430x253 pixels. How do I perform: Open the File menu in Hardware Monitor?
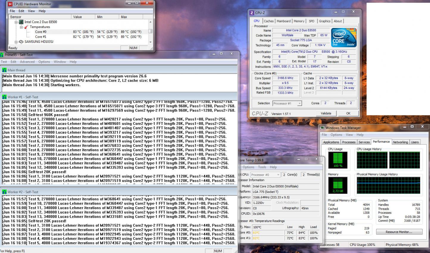(x=12, y=11)
